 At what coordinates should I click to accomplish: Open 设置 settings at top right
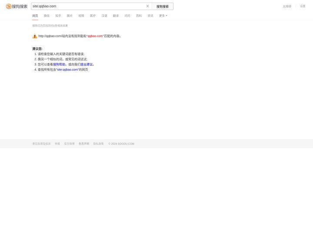point(303,6)
